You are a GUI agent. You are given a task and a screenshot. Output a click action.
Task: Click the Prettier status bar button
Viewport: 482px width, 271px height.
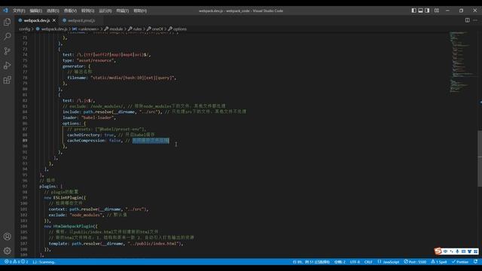[460, 262]
